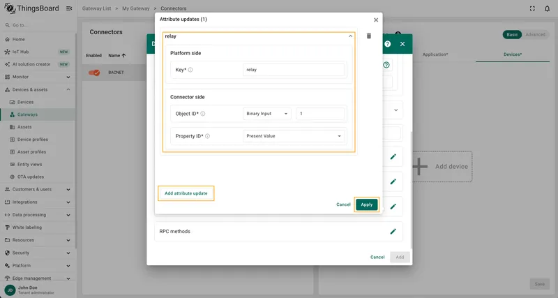This screenshot has width=558, height=298.
Task: Open White labeling in sidebar
Action: click(x=38, y=228)
